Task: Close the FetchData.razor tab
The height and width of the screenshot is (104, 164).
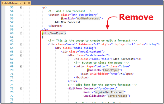Action: [x=29, y=3]
